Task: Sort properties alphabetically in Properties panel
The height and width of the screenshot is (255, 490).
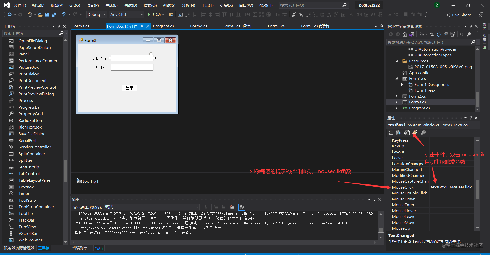Action: point(398,133)
